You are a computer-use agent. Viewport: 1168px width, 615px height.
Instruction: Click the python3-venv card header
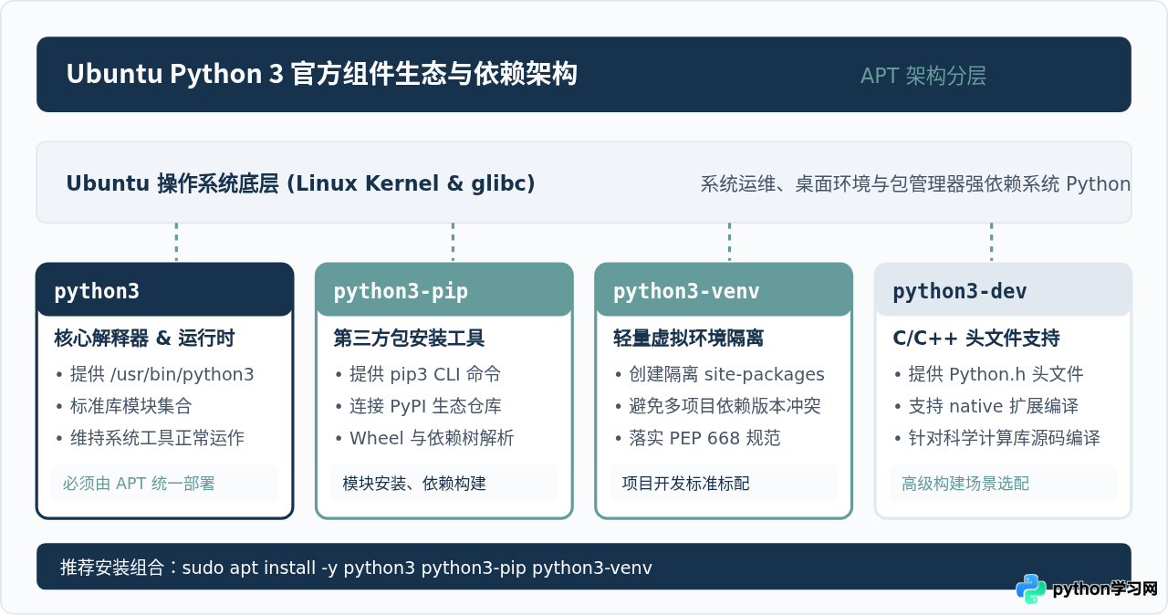tap(724, 290)
